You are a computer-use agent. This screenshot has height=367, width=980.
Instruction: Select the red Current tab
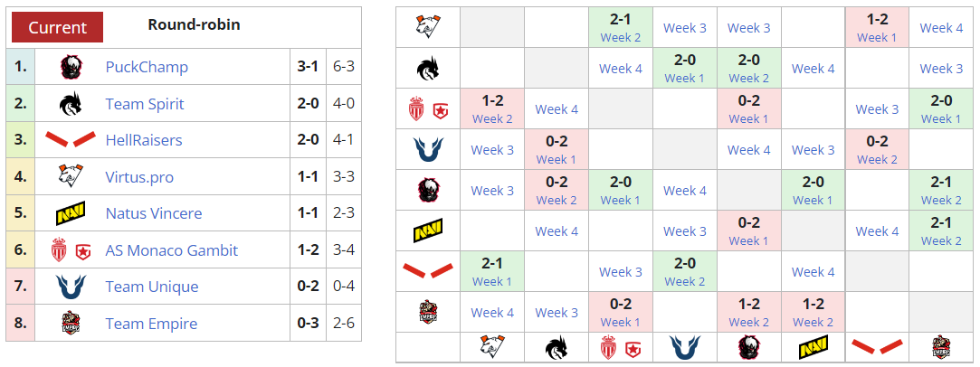point(57,27)
